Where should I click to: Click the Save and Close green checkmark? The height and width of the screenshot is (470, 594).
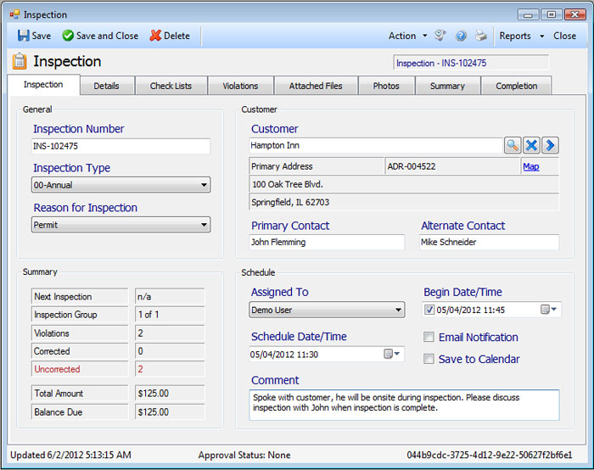coord(68,36)
